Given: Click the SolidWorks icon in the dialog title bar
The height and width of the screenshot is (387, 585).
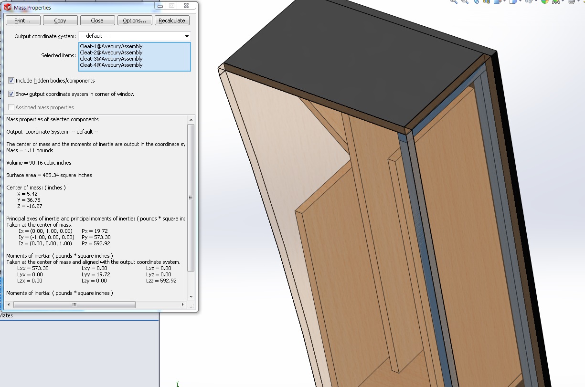Looking at the screenshot, I should pyautogui.click(x=8, y=7).
